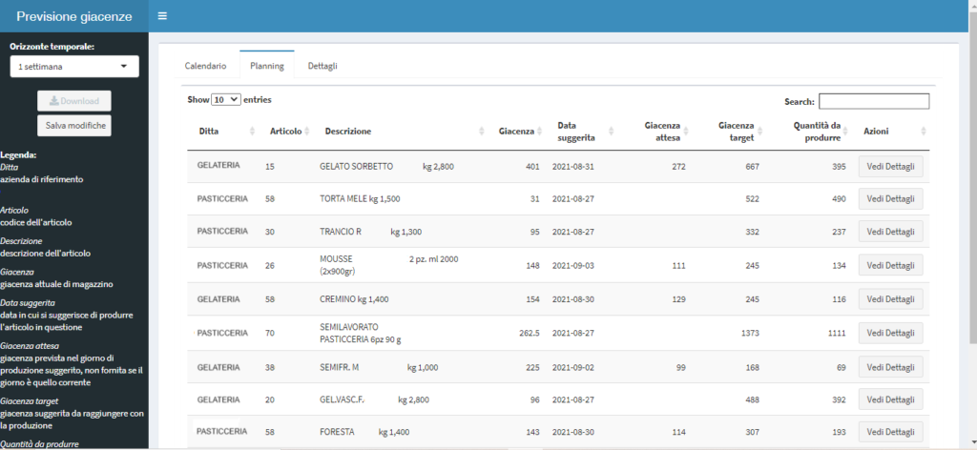Toggle the sidebar hamburger menu icon
The width and height of the screenshot is (977, 450).
click(162, 16)
